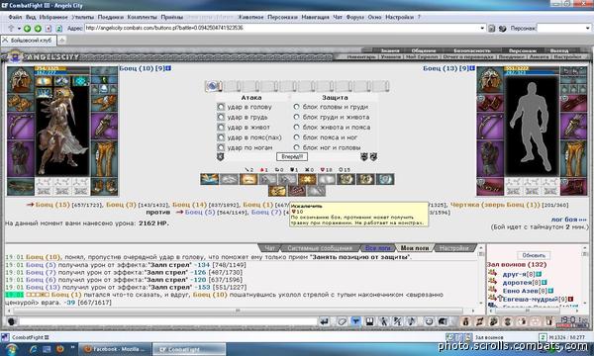Select defense 'блок пояса и ног'
This screenshot has height=356, width=594.
(x=297, y=137)
